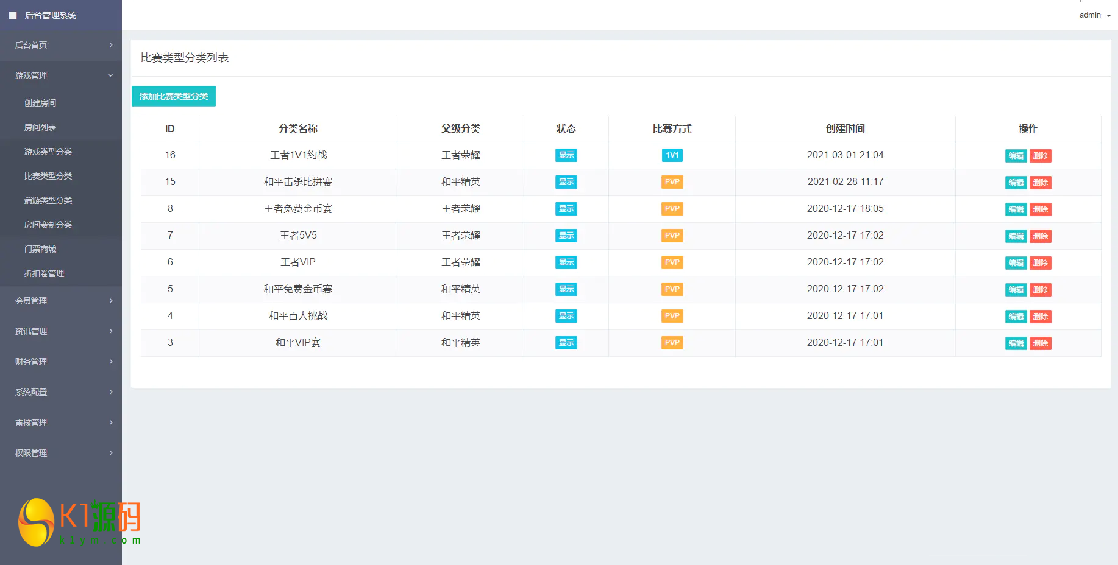
Task: Click the 1V1 badge in 比赛方式 column
Action: [x=672, y=155]
